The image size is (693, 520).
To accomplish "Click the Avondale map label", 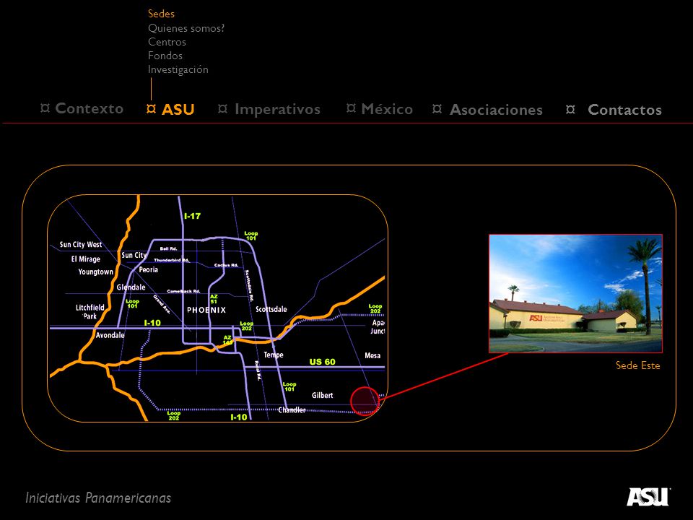I will (x=110, y=335).
